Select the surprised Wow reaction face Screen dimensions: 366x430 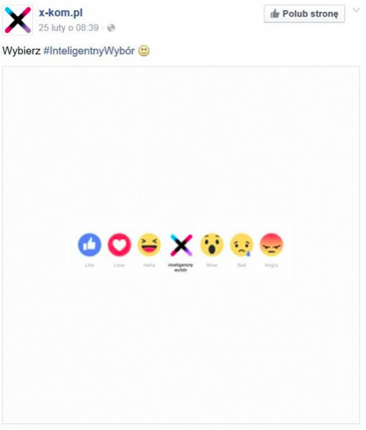coord(212,245)
